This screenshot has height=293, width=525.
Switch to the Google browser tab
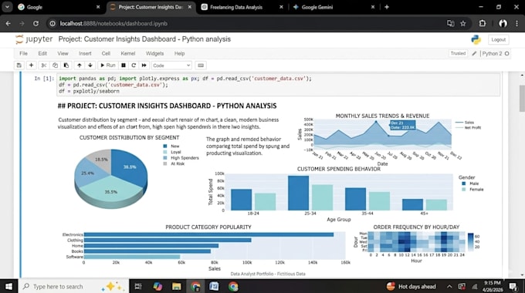point(59,7)
